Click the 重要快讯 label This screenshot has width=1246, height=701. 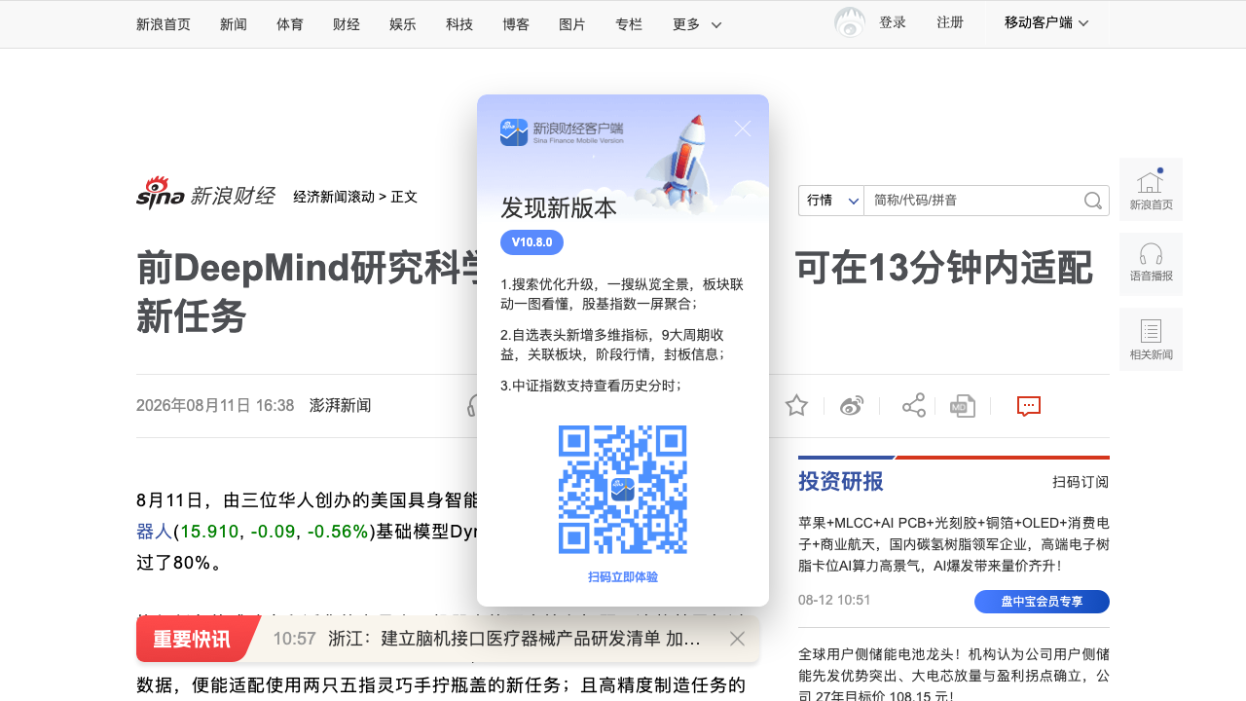[192, 639]
